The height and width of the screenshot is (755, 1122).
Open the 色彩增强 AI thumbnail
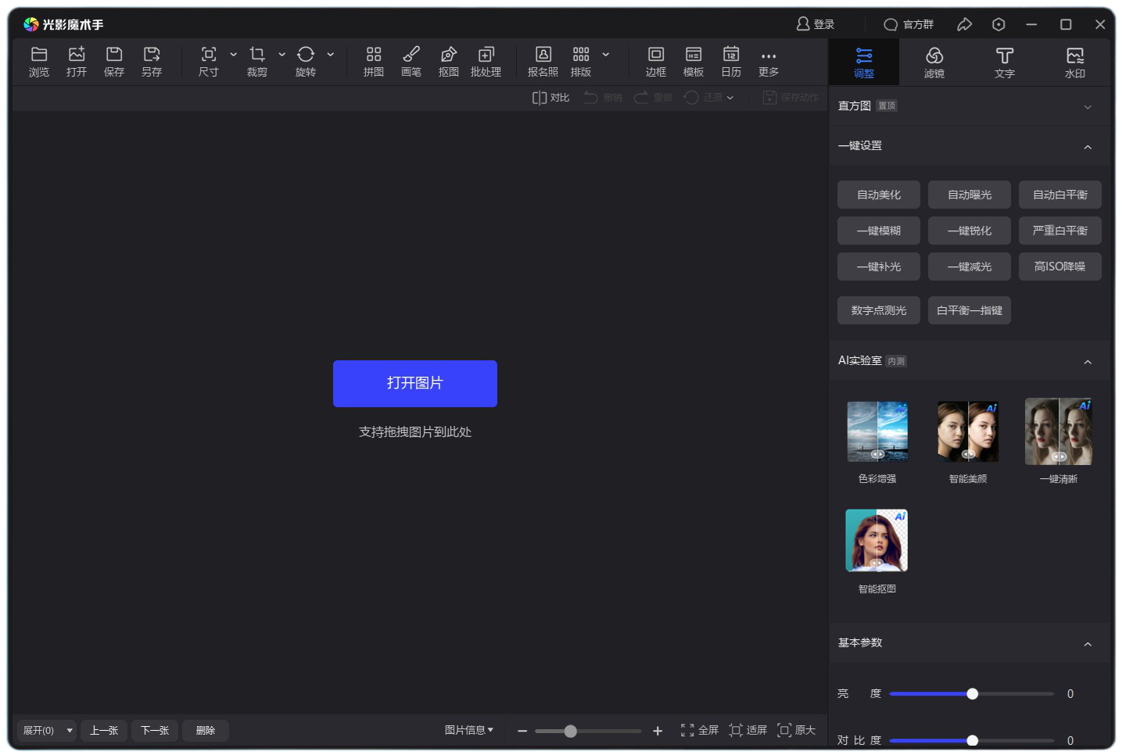point(877,432)
